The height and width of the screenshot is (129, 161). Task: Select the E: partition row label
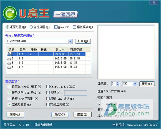13,63
